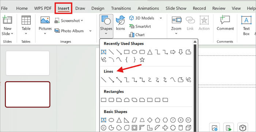This screenshot has height=132, width=256.
Task: Click the 3D cube icon on the slide
Action: point(243,128)
